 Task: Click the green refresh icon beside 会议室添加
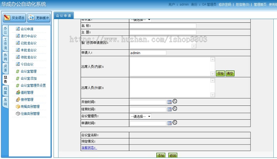tap(18, 78)
